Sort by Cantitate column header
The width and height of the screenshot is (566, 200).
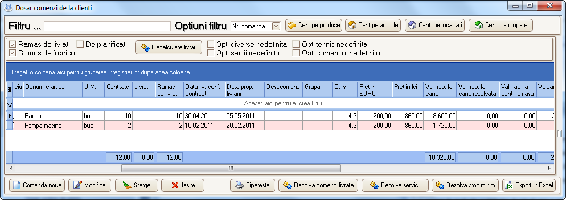(x=118, y=90)
